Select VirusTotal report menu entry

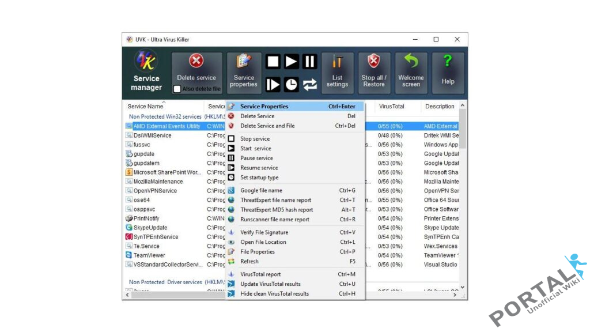(x=296, y=274)
